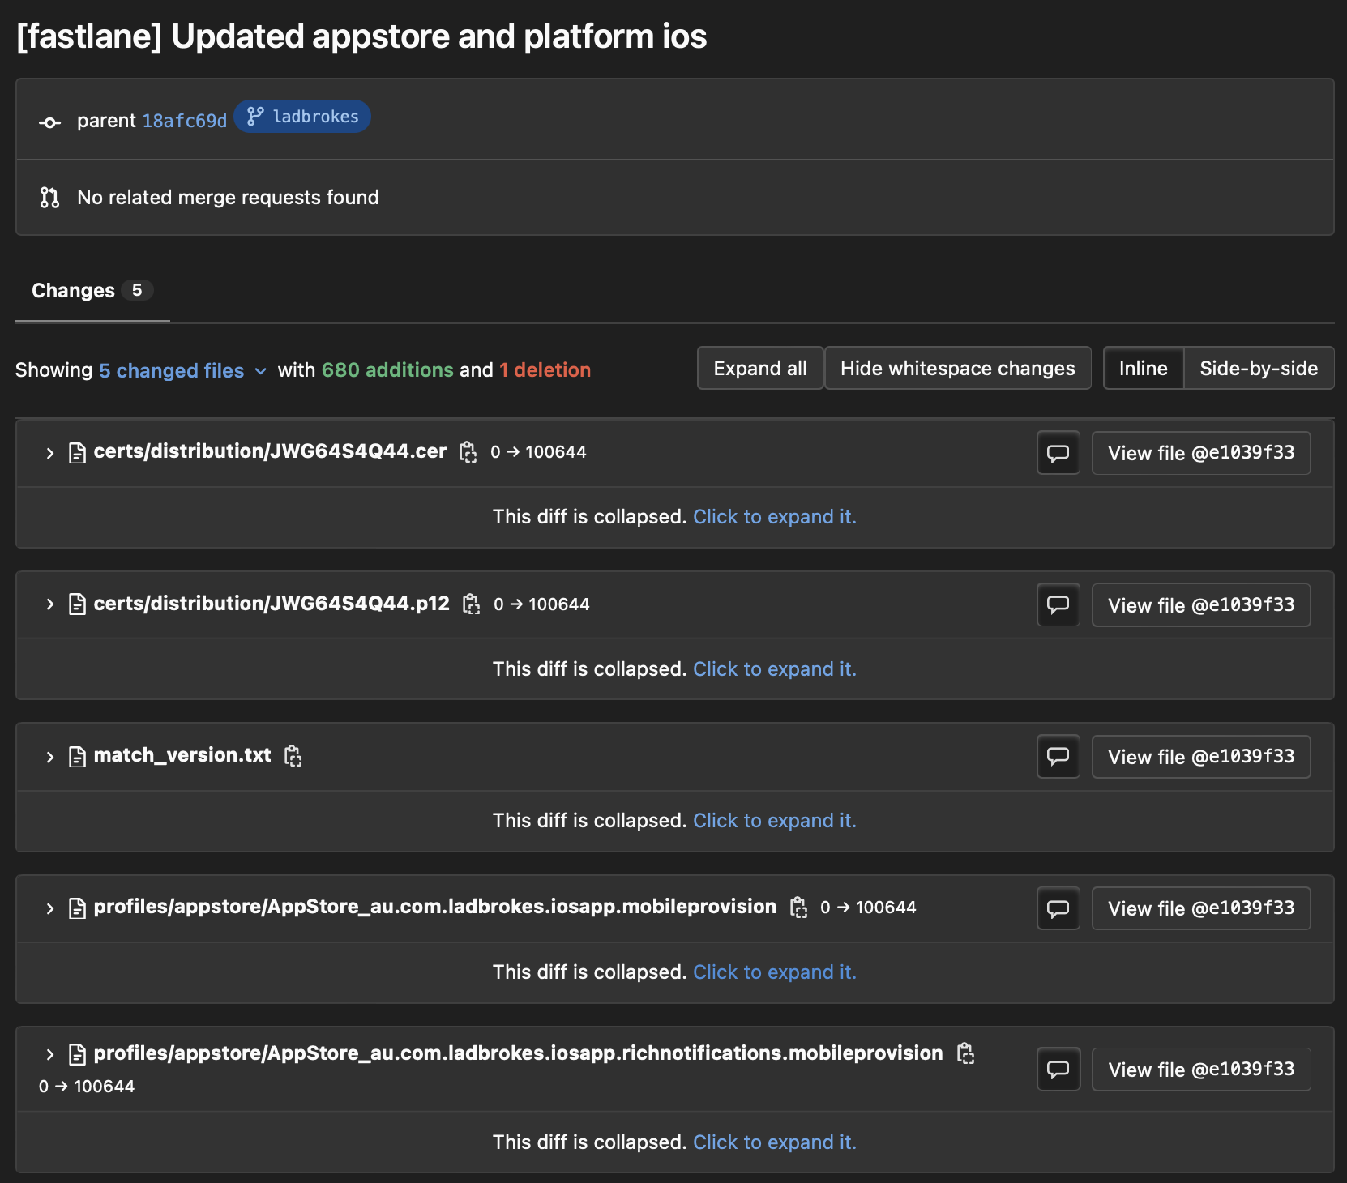Open the 5 changed files dropdown
This screenshot has width=1347, height=1183.
182,370
